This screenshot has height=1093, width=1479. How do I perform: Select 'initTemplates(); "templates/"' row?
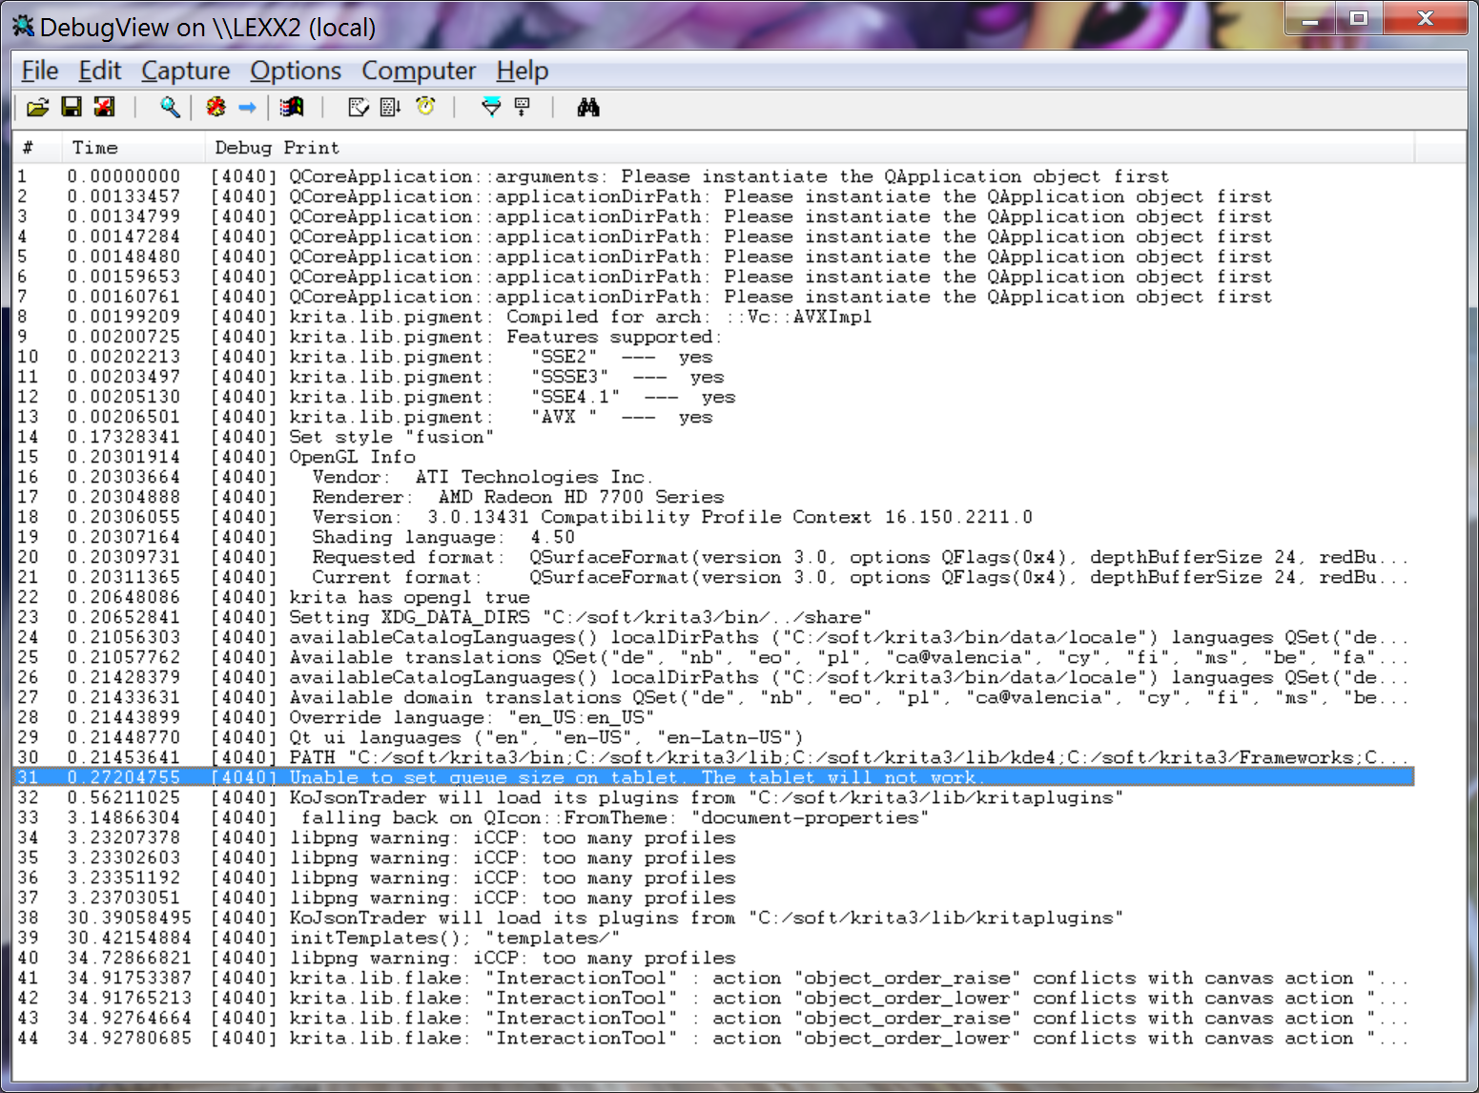click(713, 938)
